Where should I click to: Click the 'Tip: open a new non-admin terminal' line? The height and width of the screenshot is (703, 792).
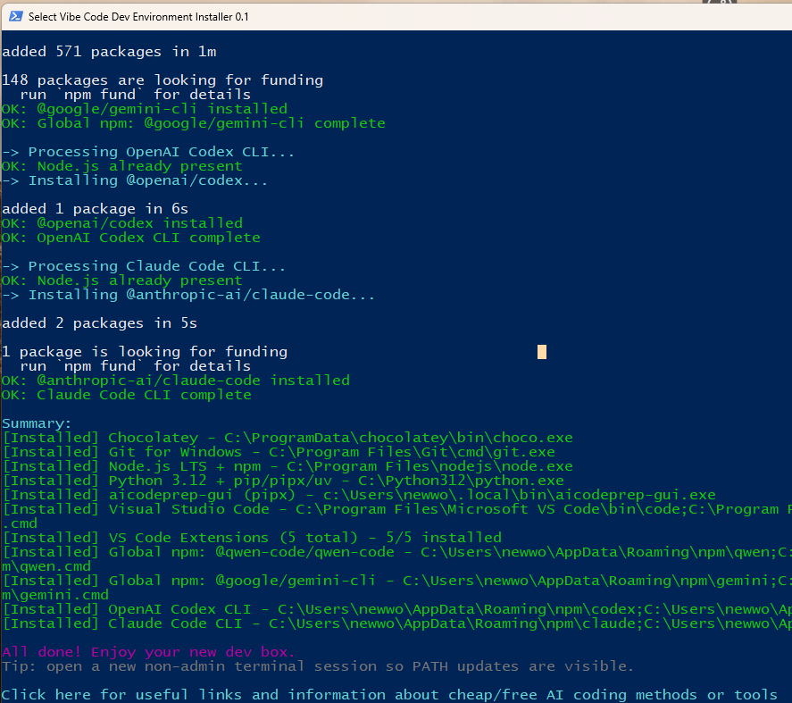[x=318, y=666]
